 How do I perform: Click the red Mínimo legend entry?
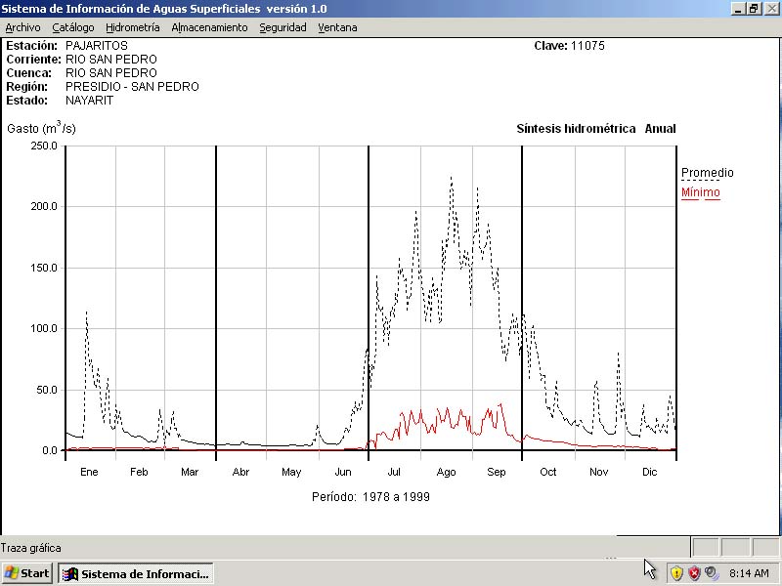(700, 192)
